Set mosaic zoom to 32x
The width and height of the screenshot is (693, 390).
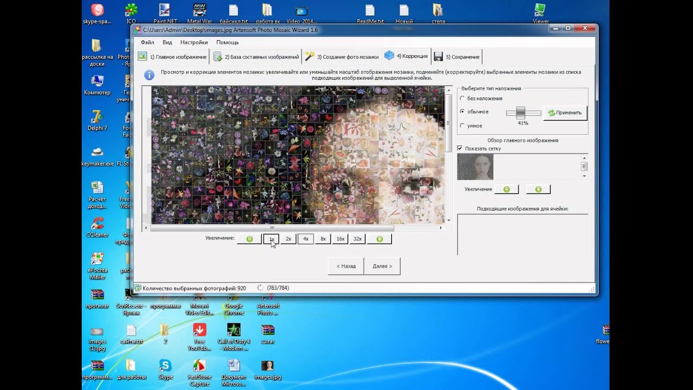click(x=358, y=239)
